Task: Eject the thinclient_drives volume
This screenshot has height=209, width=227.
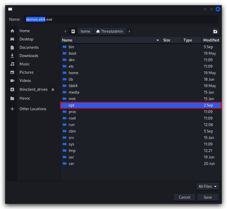Action: 53,89
